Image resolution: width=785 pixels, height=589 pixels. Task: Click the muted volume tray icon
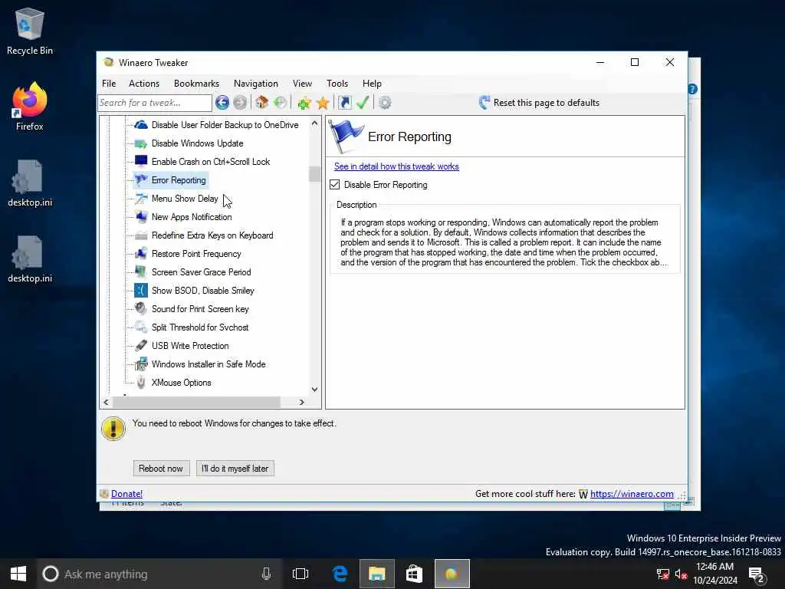click(681, 574)
